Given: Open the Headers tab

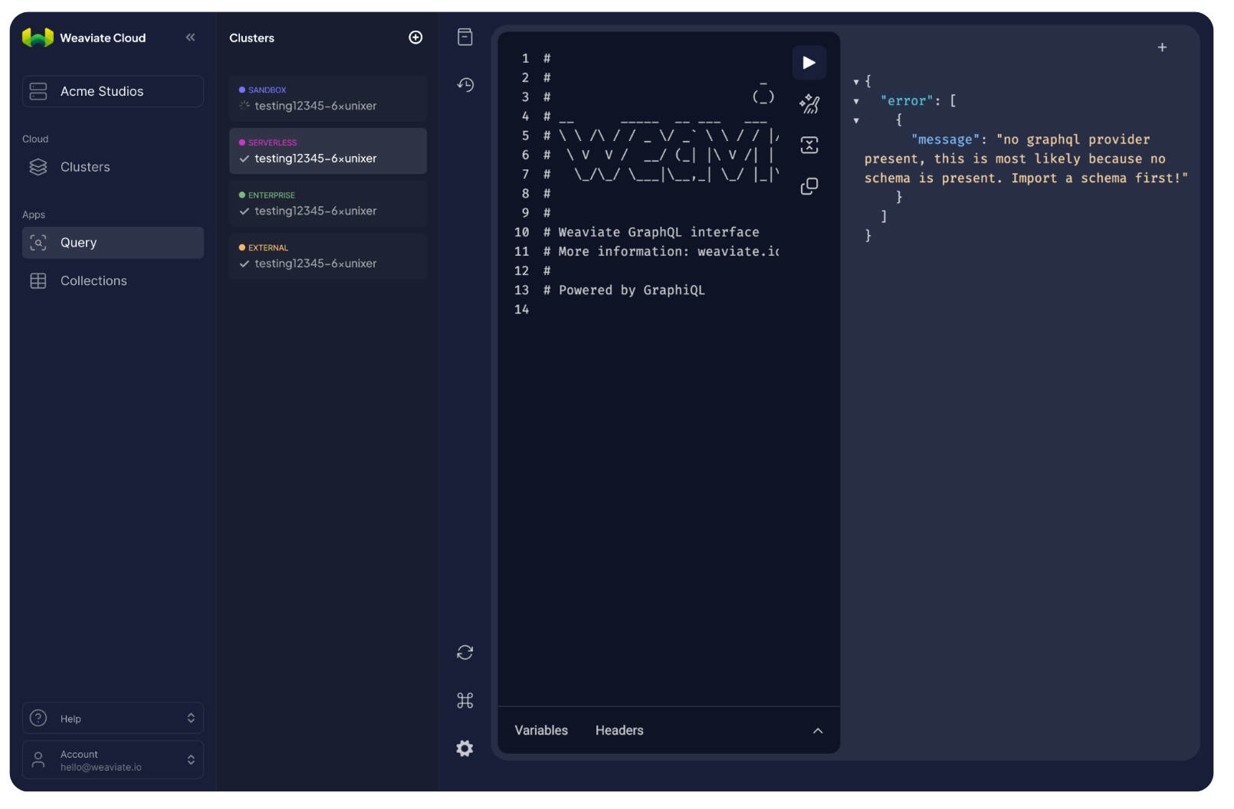Looking at the screenshot, I should coord(620,731).
